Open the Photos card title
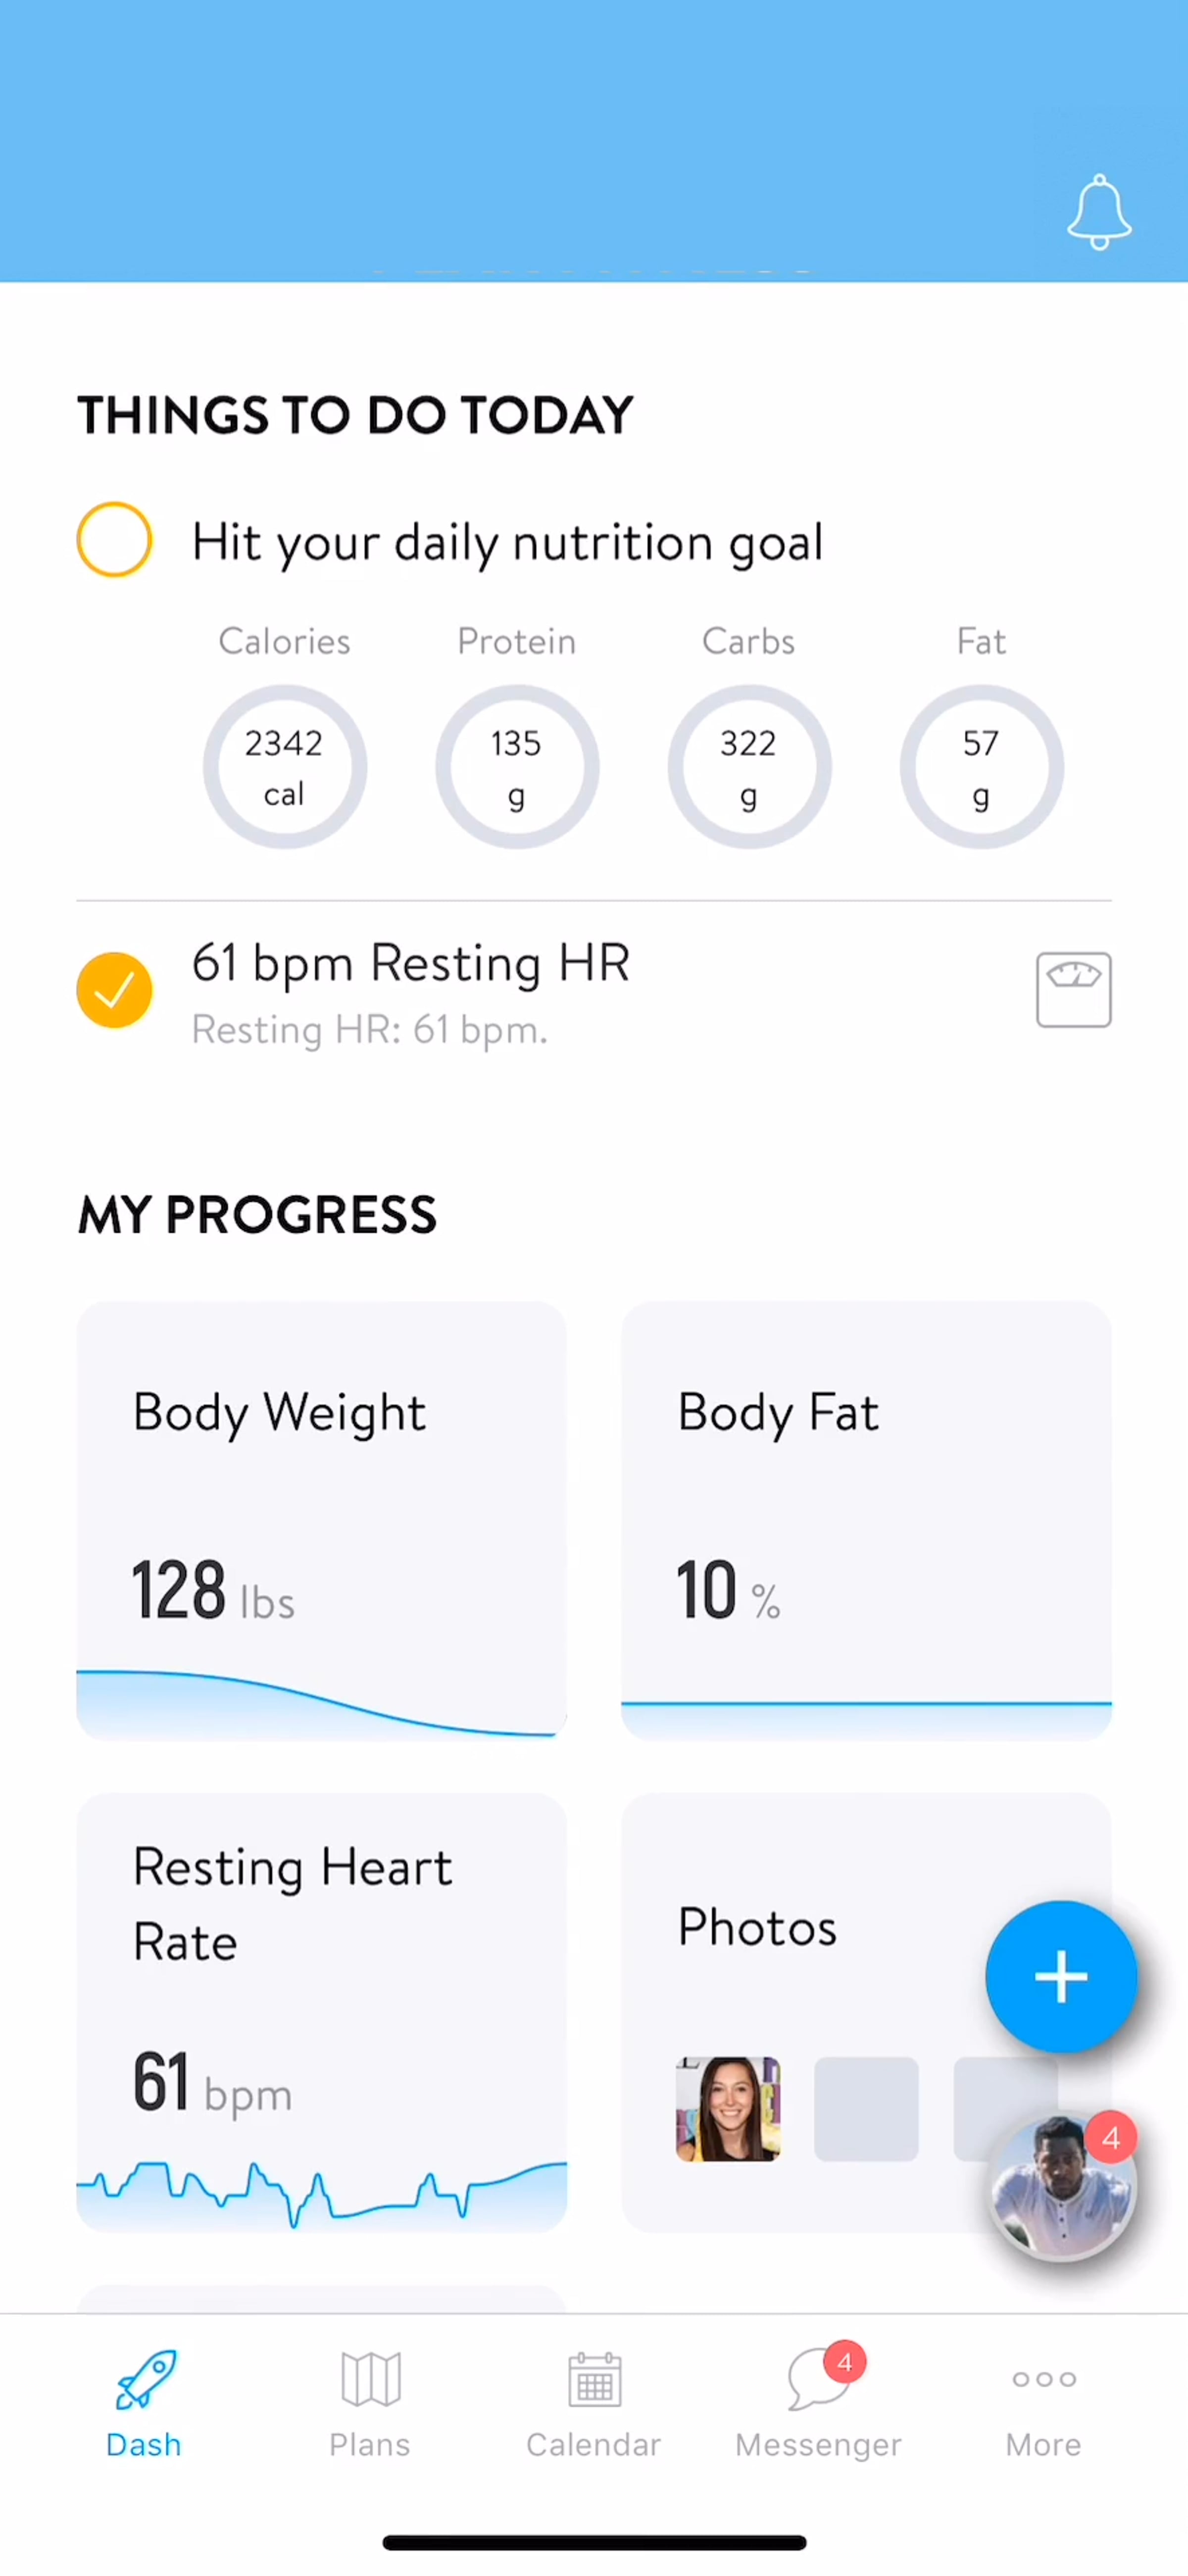The image size is (1188, 2576). 757,1926
